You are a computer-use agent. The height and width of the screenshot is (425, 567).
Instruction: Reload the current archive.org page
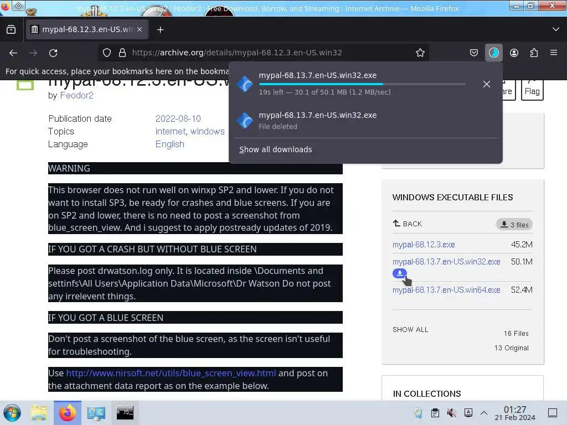click(x=53, y=53)
